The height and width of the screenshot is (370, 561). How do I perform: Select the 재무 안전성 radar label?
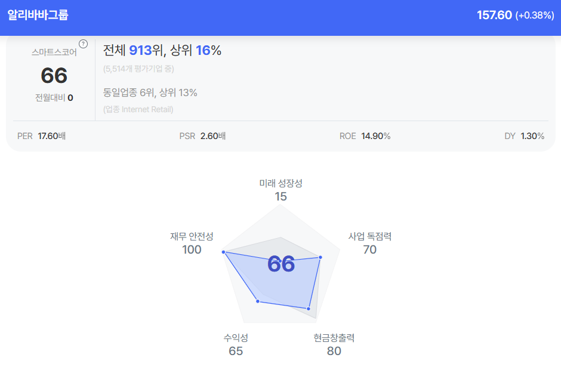[x=192, y=236]
